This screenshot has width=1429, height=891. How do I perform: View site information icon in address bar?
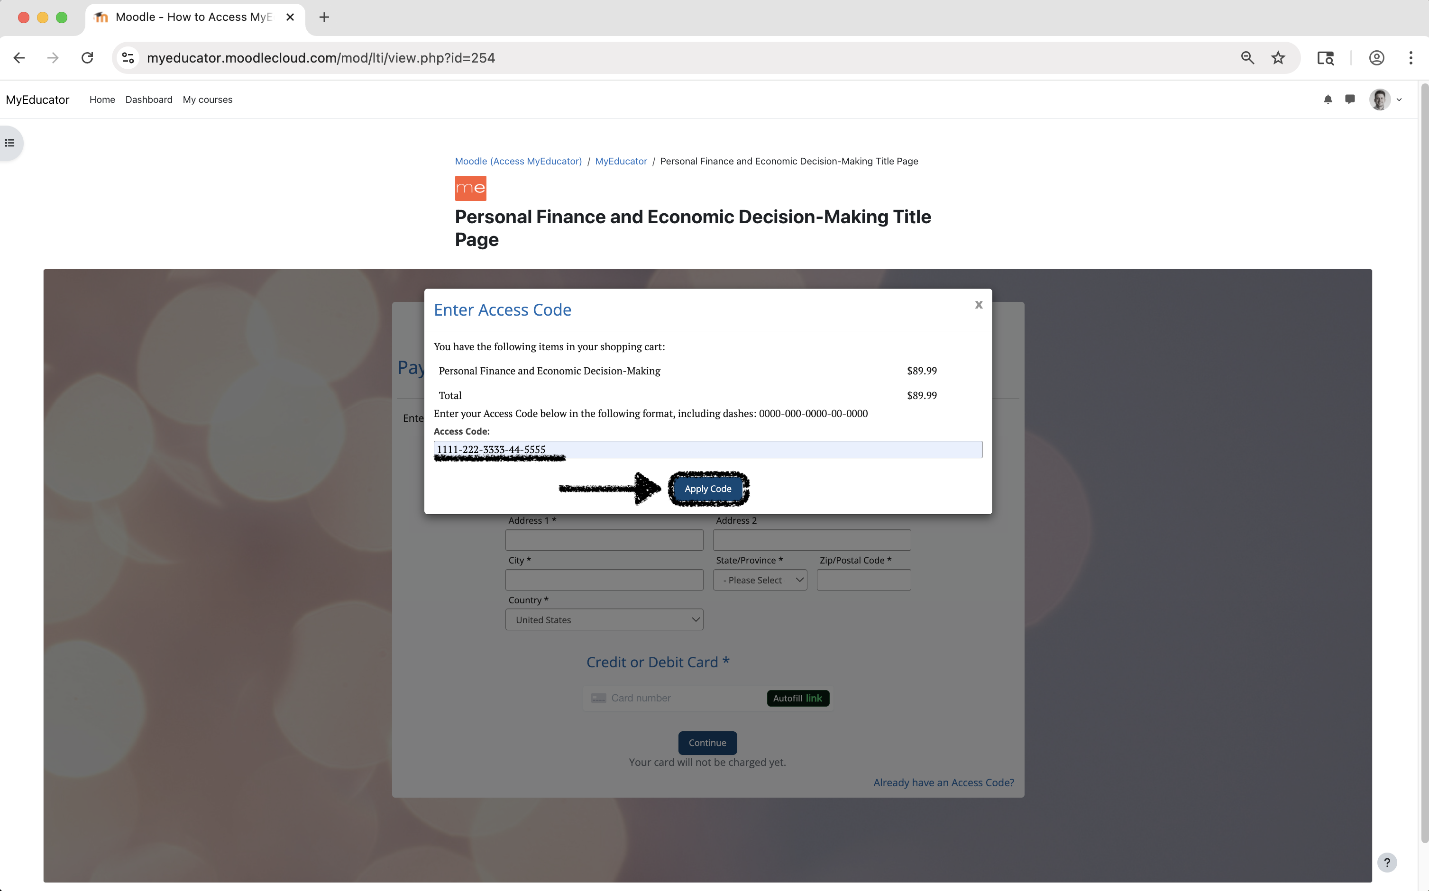click(128, 58)
